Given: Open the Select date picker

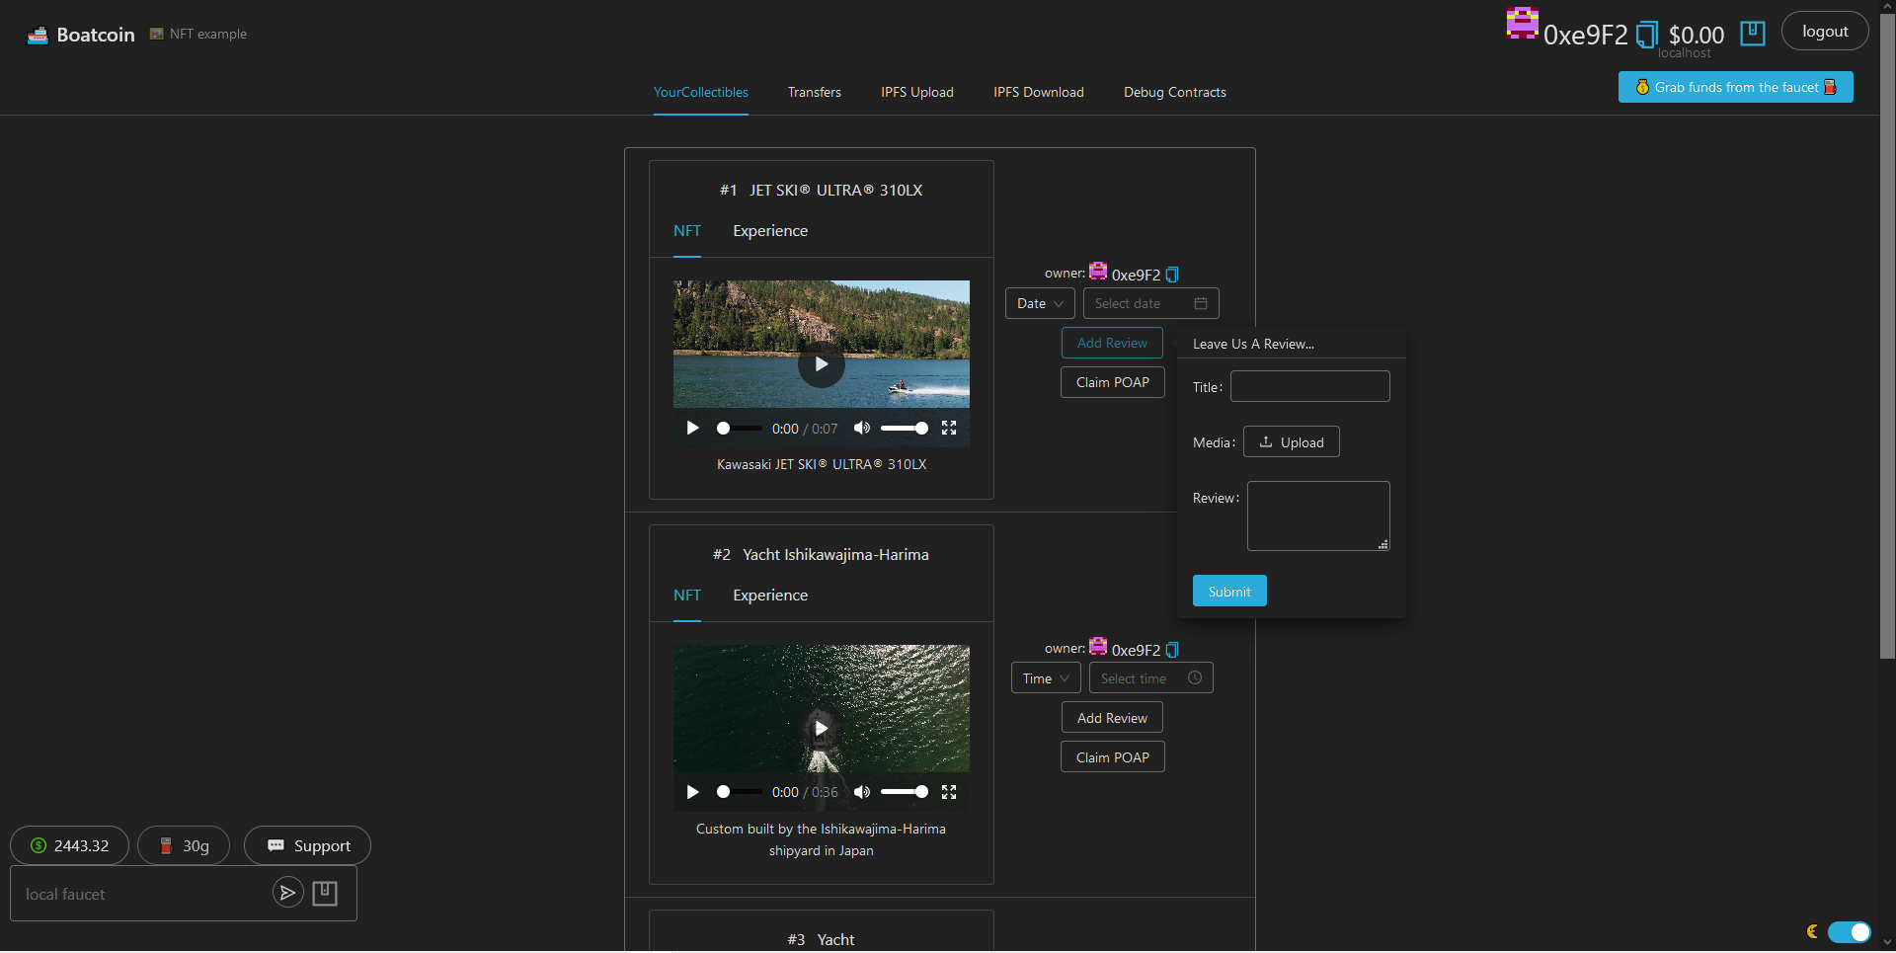Looking at the screenshot, I should click(1151, 303).
